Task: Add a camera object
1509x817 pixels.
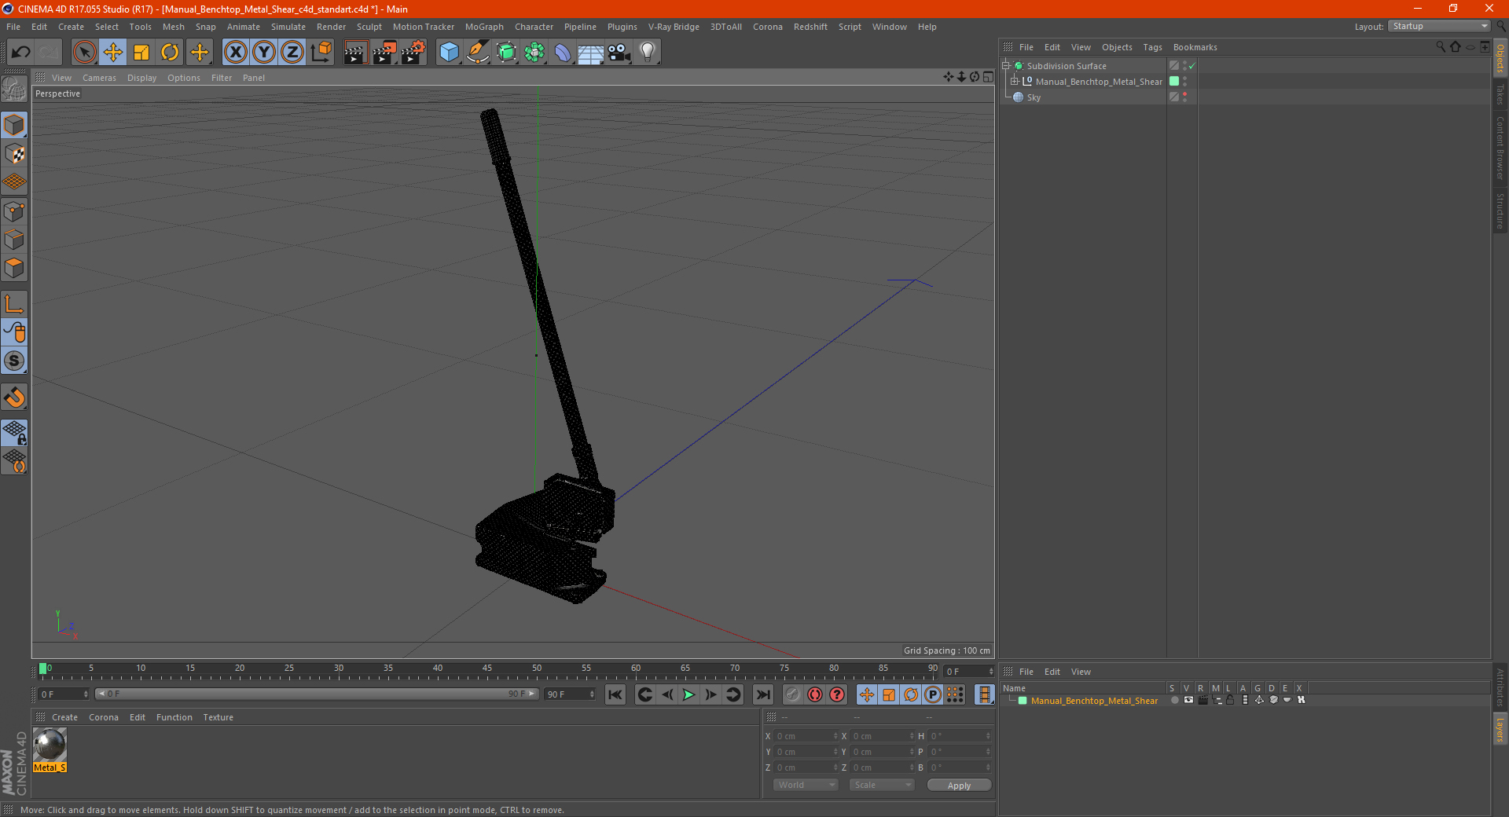Action: (619, 52)
